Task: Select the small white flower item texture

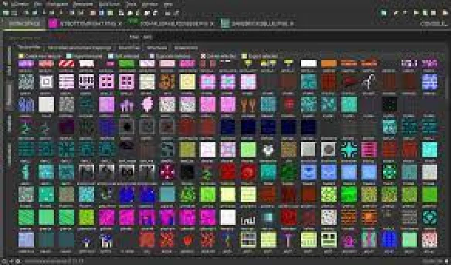Action: pyautogui.click(x=268, y=149)
